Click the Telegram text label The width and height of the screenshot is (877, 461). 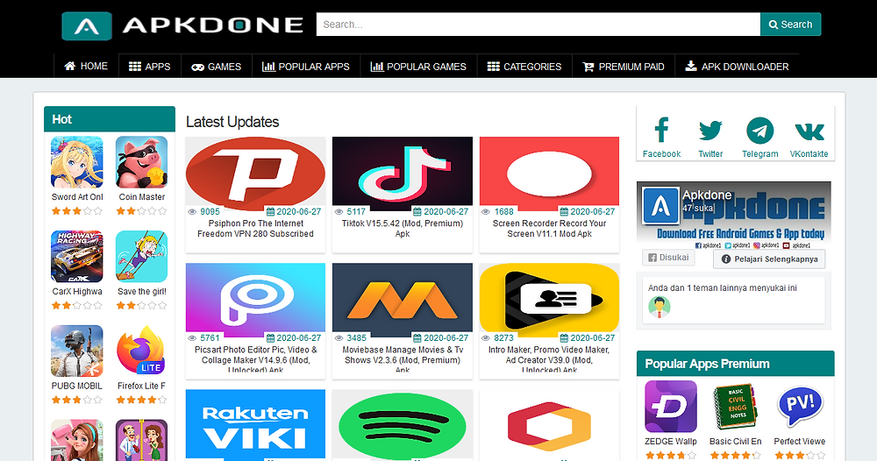(x=760, y=154)
